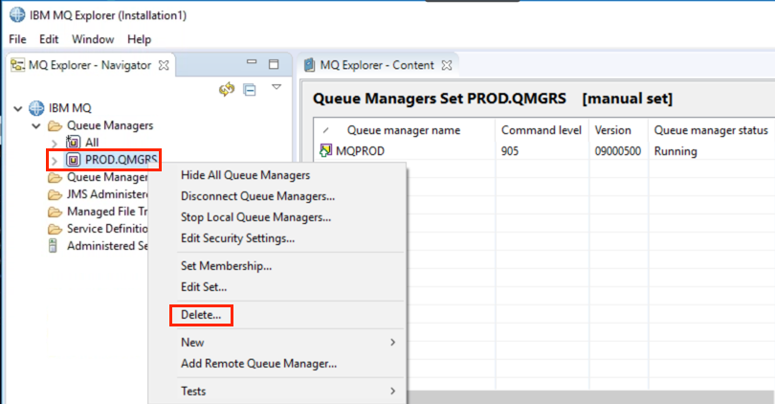Open the Navigator view menu arrow

click(277, 87)
